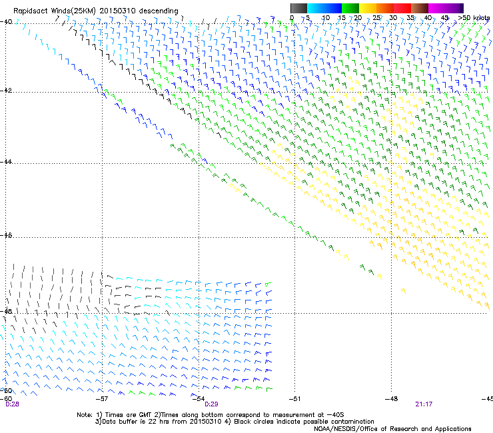
Task: Click the orange 25-30 knots legend segment
Action: click(x=385, y=8)
